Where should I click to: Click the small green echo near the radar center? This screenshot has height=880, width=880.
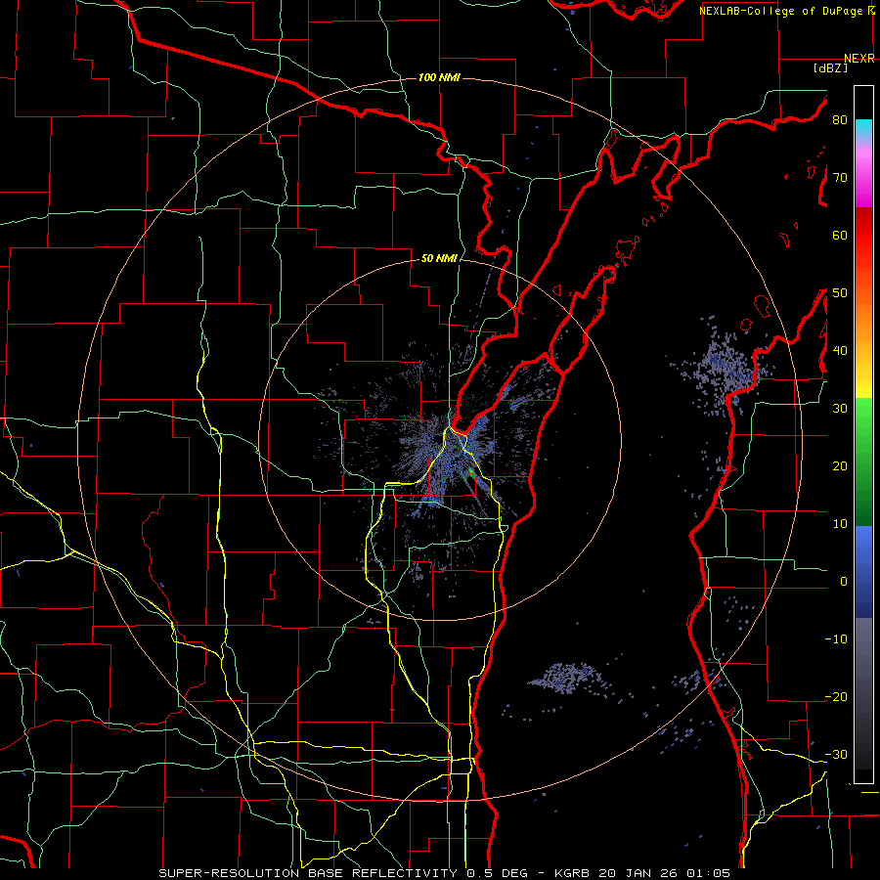point(471,474)
